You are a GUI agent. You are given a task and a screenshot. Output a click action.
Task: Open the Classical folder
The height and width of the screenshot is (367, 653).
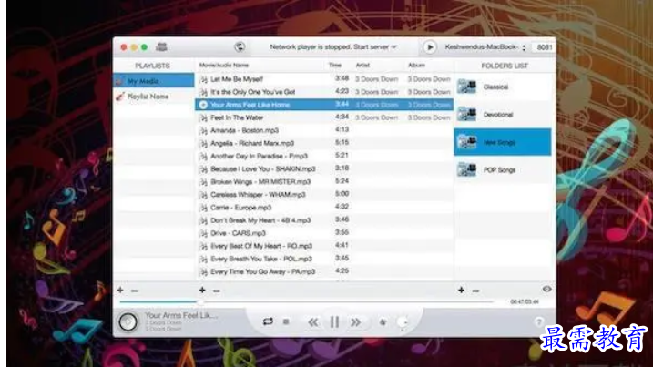(x=503, y=87)
